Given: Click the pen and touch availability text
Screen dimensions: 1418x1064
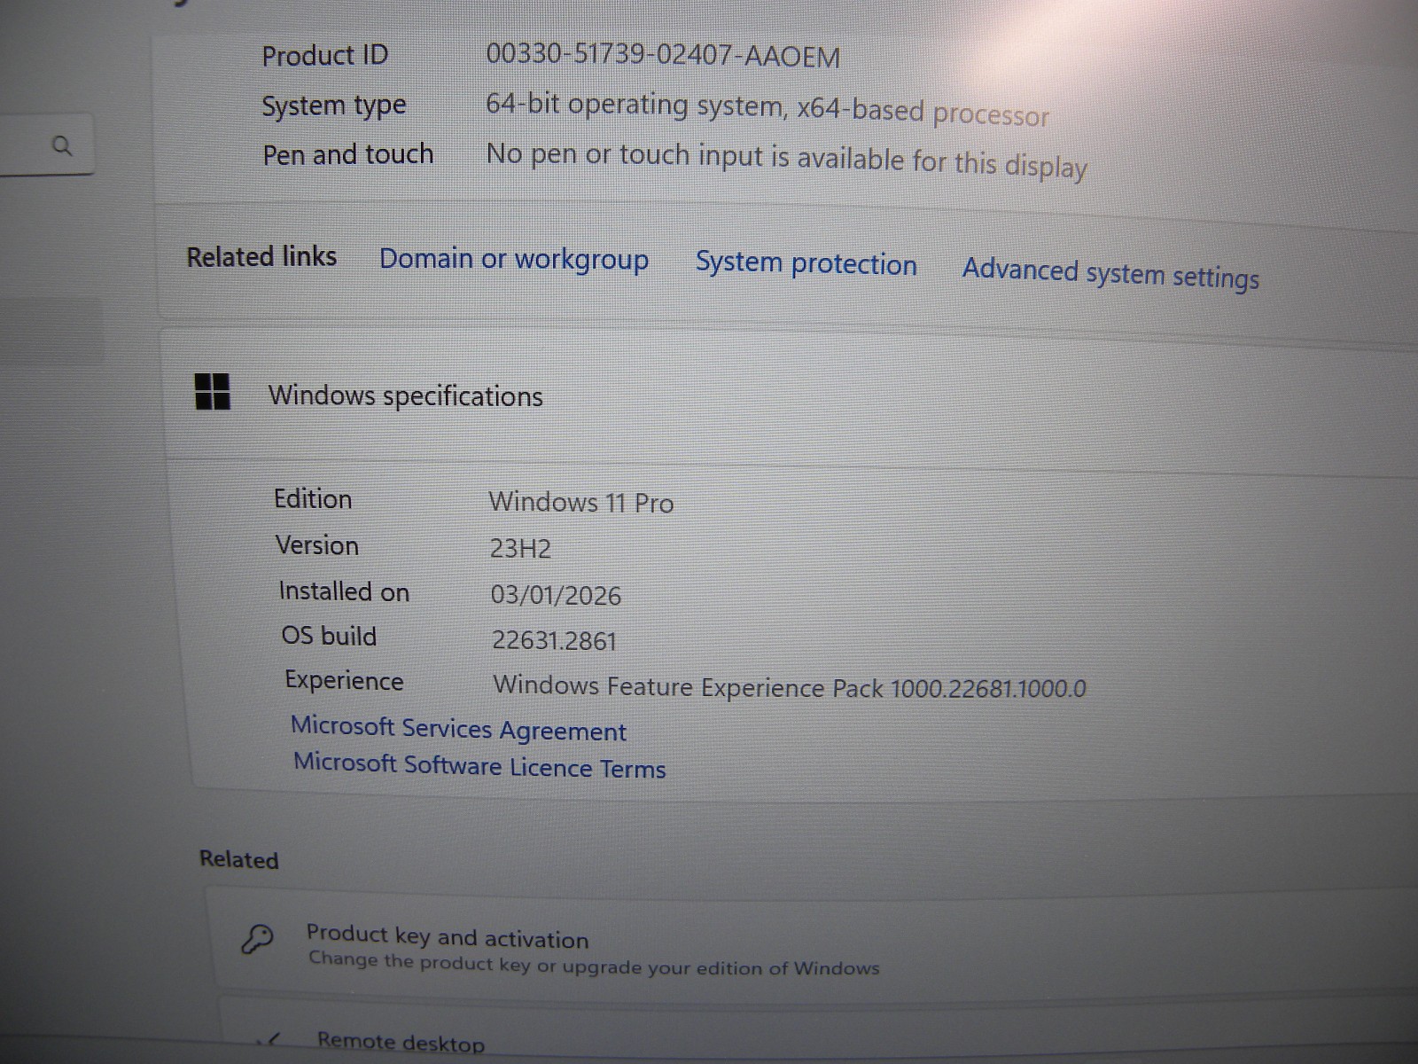Looking at the screenshot, I should point(787,160).
